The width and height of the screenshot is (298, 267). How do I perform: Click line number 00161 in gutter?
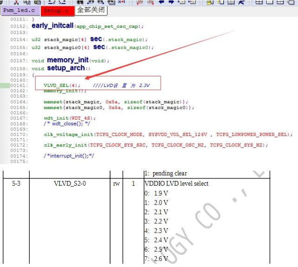click(x=19, y=85)
